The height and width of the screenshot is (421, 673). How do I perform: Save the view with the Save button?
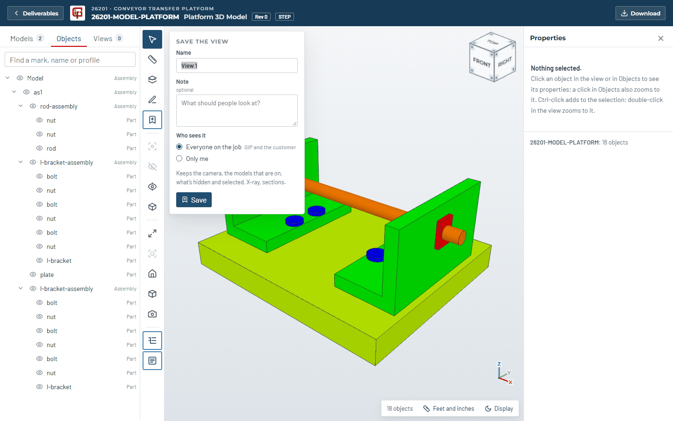coord(194,200)
